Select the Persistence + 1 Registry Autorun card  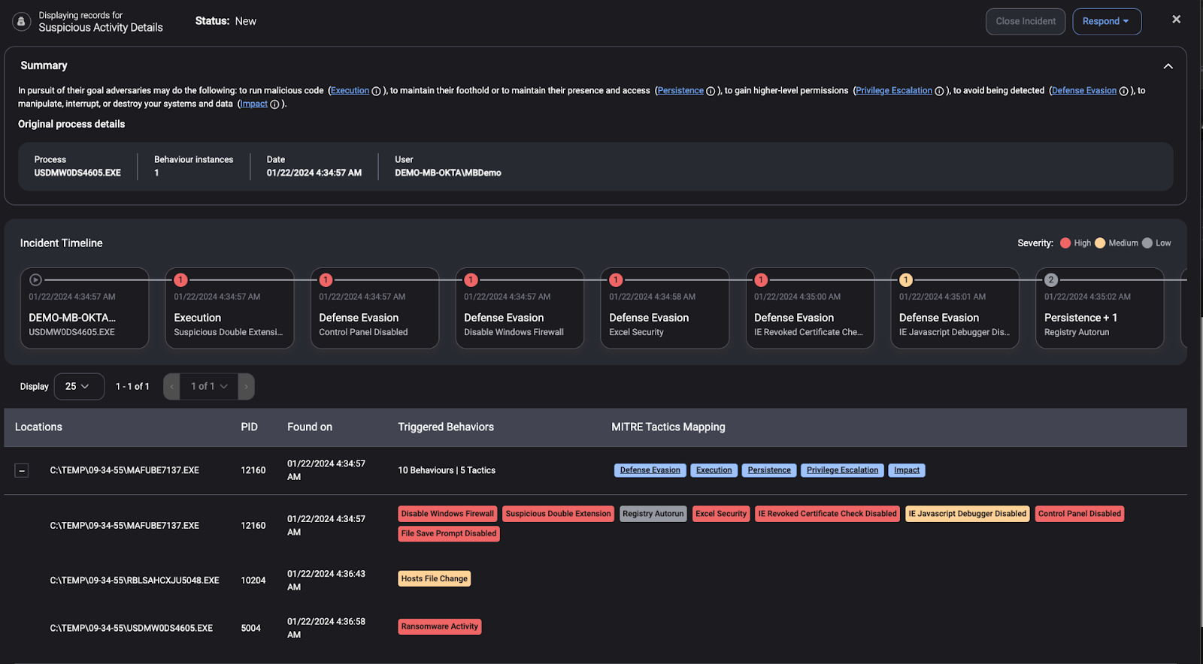tap(1100, 309)
